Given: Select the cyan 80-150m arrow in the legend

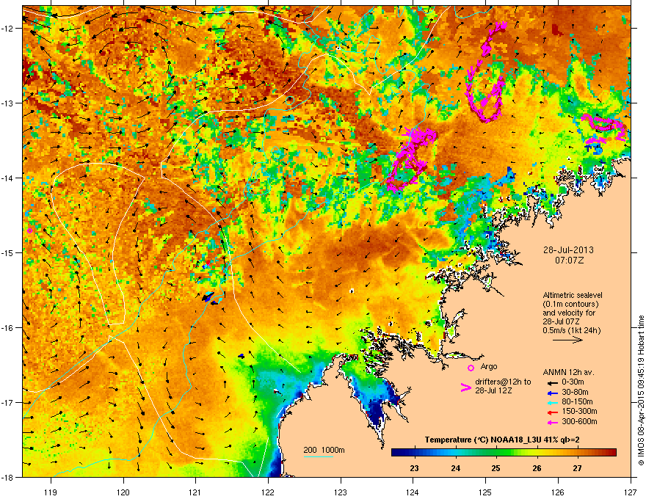Looking at the screenshot, I should click(x=552, y=403).
